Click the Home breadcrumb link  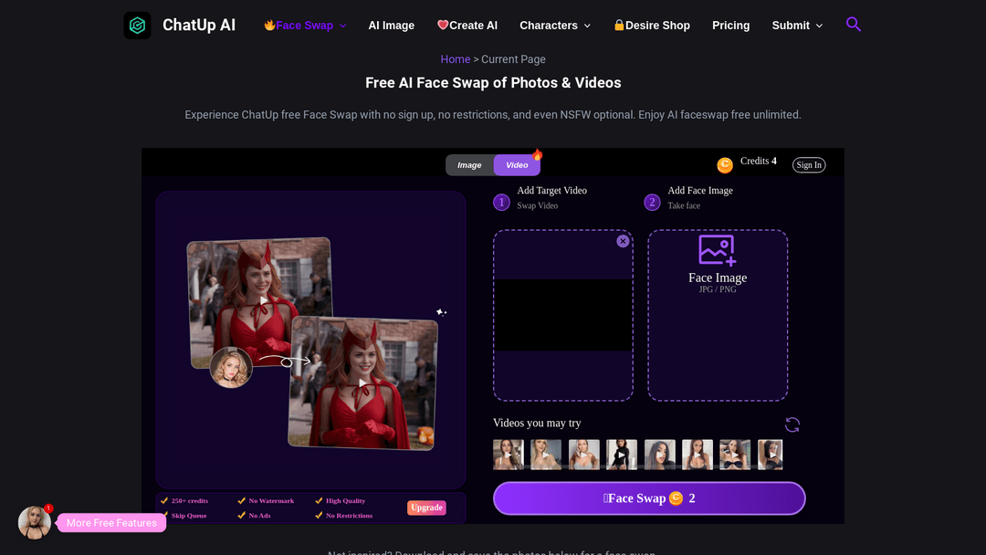455,59
